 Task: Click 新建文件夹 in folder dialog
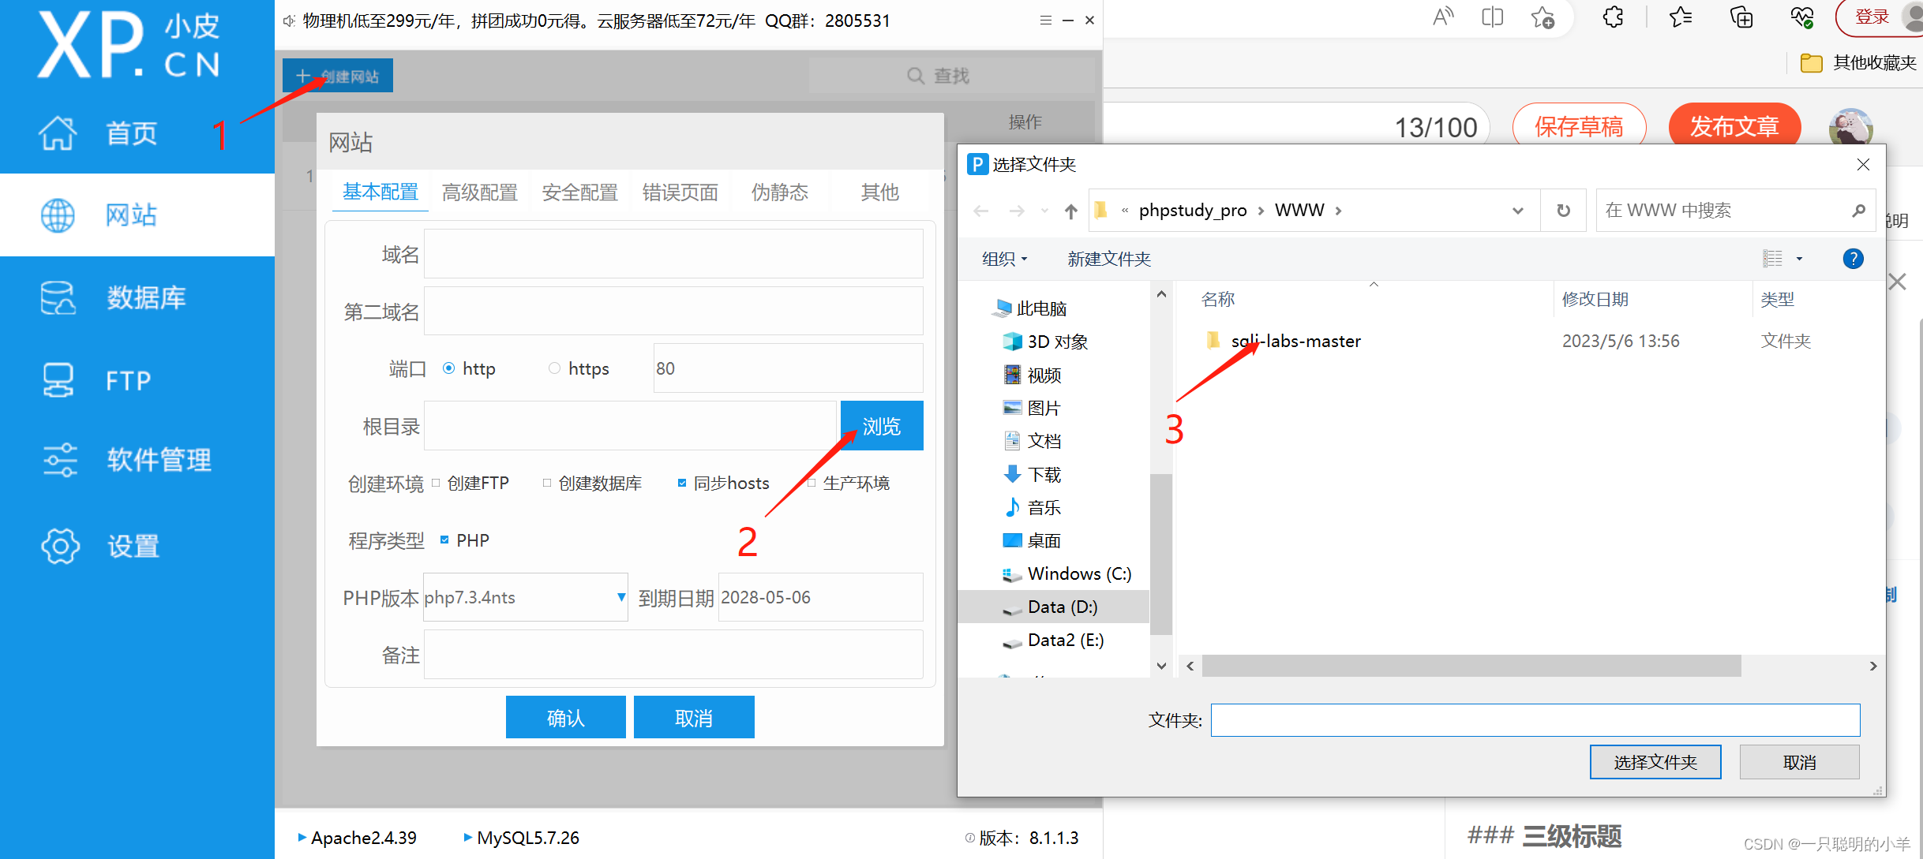coord(1109,259)
